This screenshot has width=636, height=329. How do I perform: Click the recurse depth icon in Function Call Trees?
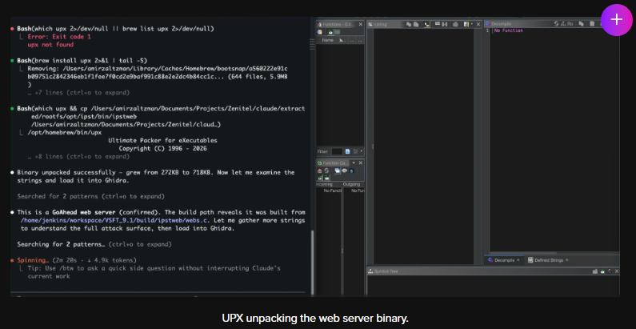point(352,171)
